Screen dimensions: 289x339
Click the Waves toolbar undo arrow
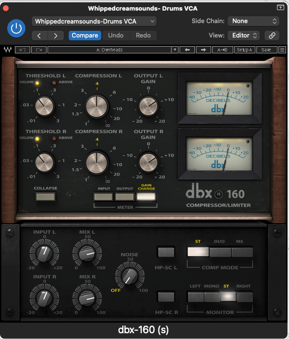click(x=23, y=50)
